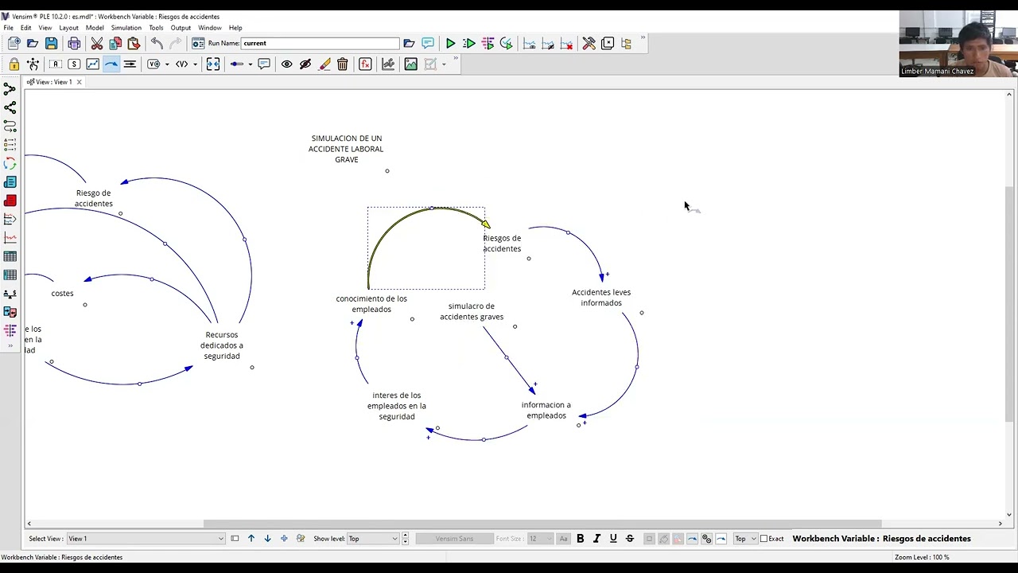Image resolution: width=1018 pixels, height=573 pixels.
Task: Select the Move/Size pointer tool
Action: (x=33, y=64)
